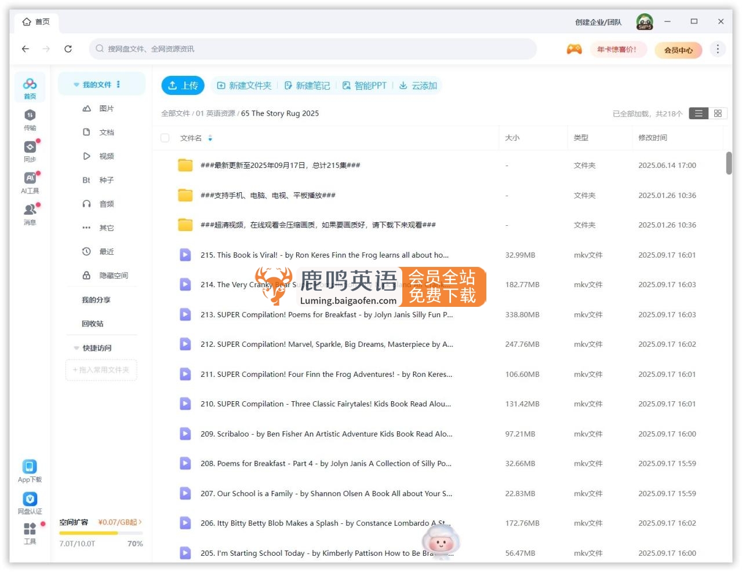This screenshot has height=572, width=742.
Task: Open 会员中心 membership center
Action: [678, 50]
